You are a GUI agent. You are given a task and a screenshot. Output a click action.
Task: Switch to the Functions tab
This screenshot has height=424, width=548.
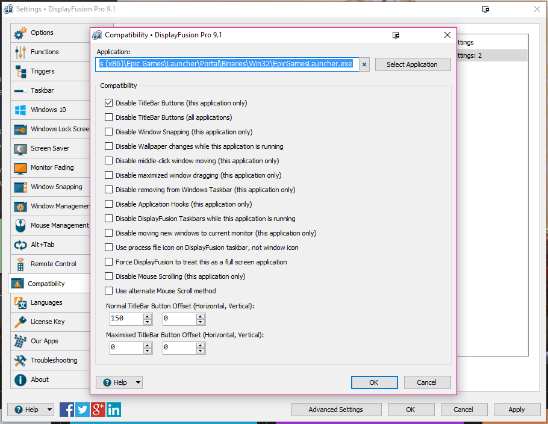45,52
